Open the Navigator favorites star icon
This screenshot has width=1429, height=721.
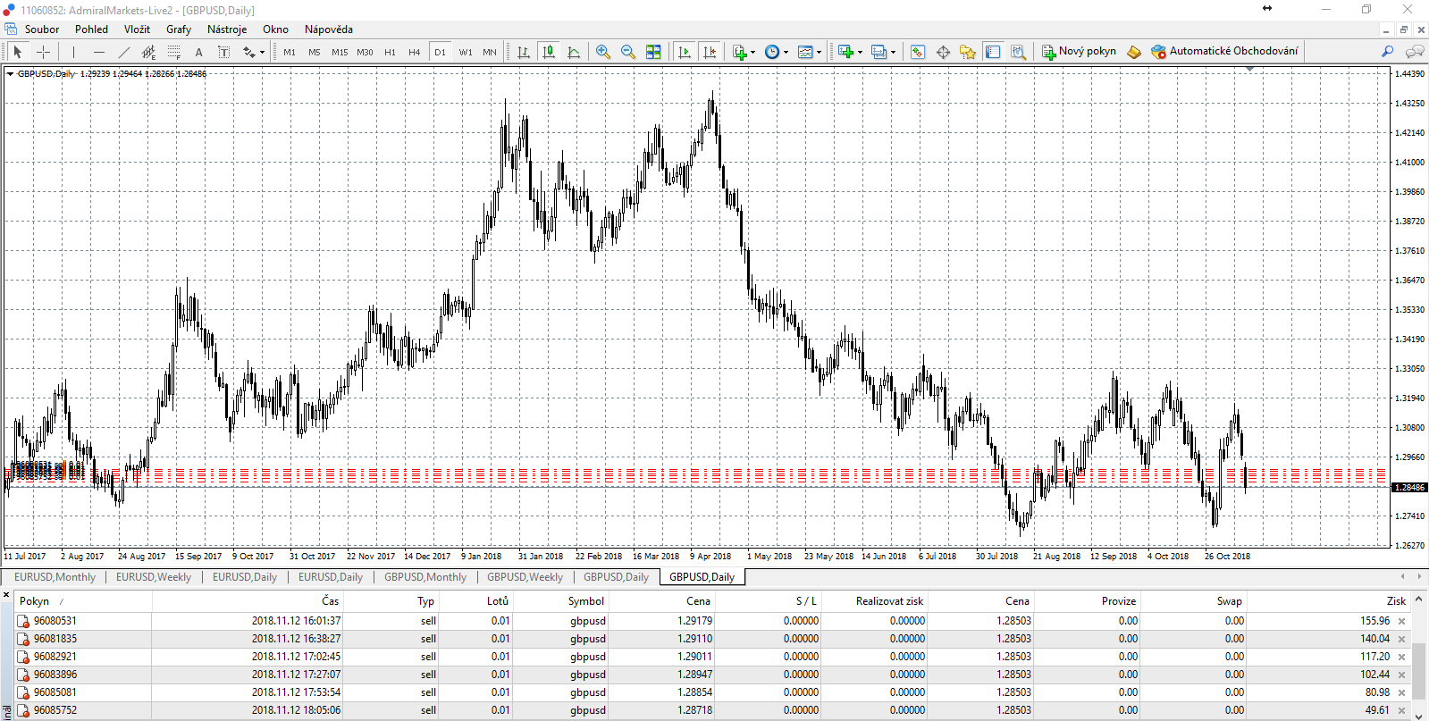tap(968, 52)
